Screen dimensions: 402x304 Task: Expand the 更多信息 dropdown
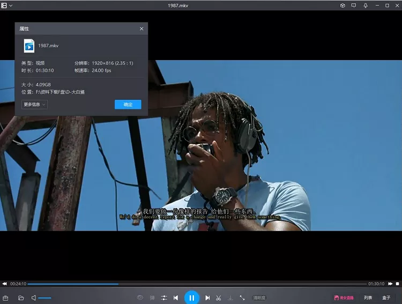[34, 105]
